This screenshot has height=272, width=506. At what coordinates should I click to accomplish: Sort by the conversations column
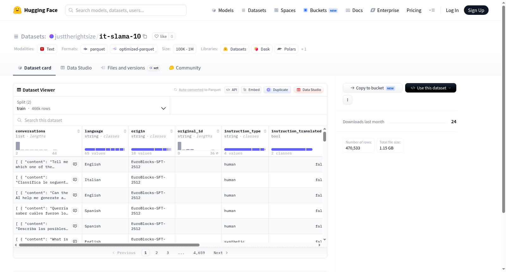78,131
